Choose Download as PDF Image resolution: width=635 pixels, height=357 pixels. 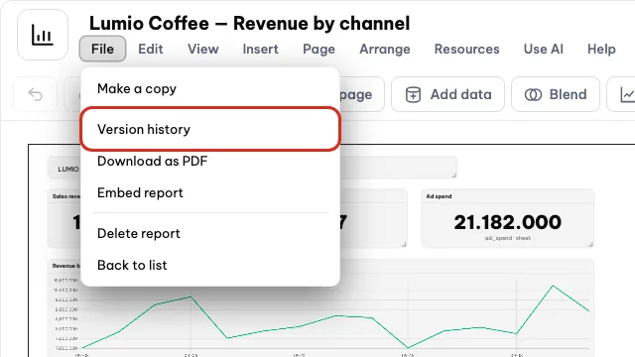(x=210, y=161)
